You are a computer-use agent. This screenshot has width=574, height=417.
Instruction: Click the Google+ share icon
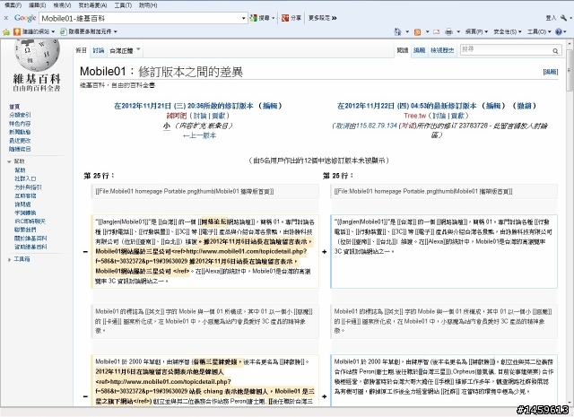click(285, 18)
